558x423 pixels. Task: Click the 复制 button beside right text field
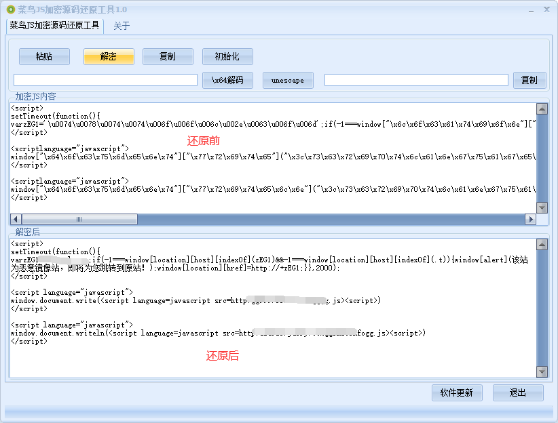tap(529, 80)
